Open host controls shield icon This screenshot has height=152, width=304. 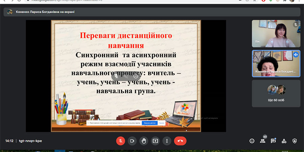point(295,141)
